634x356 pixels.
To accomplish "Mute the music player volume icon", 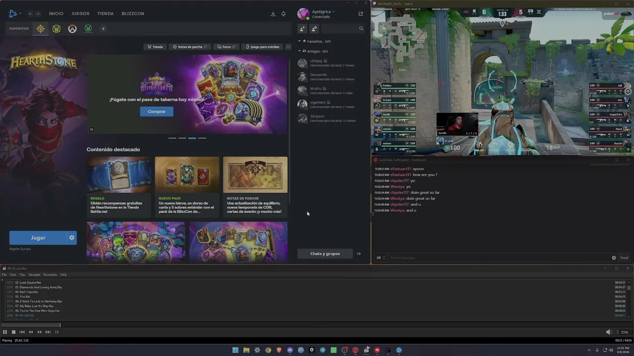I will click(609, 332).
